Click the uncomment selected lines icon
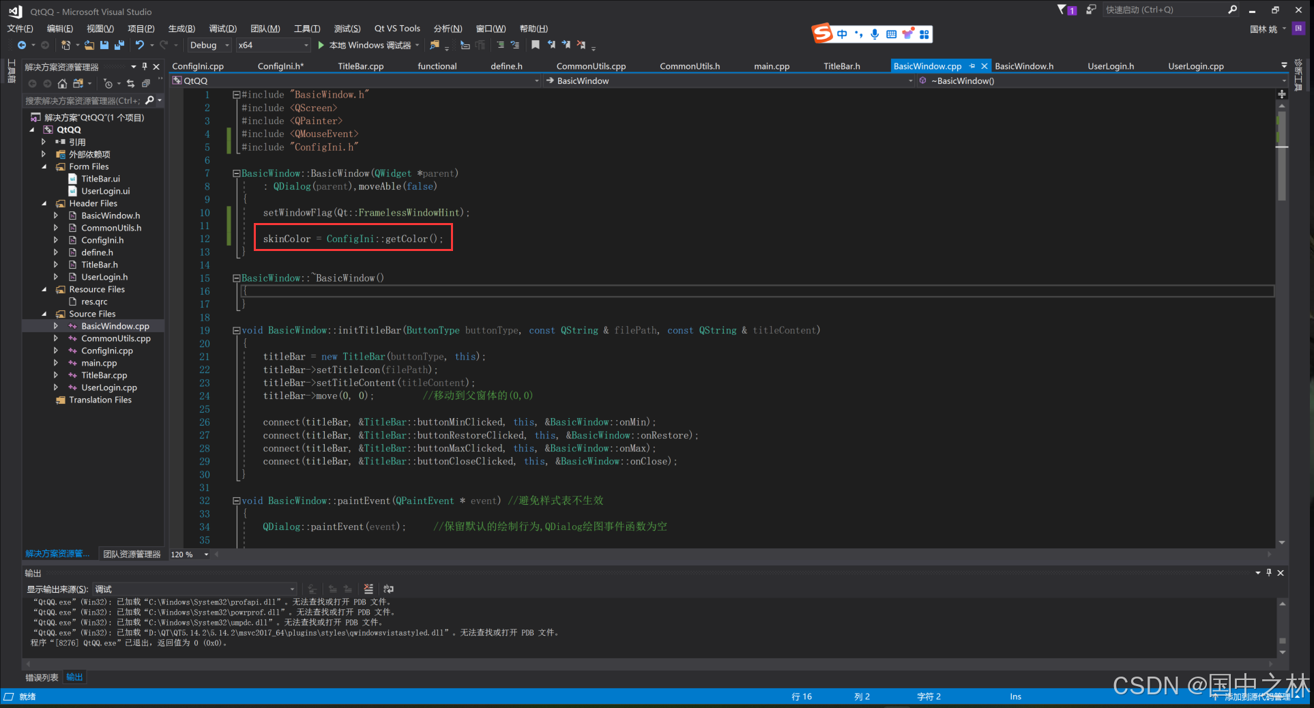 coord(515,45)
